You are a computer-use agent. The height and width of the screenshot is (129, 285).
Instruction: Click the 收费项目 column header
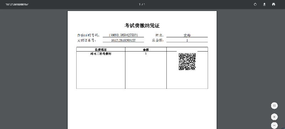point(101,49)
